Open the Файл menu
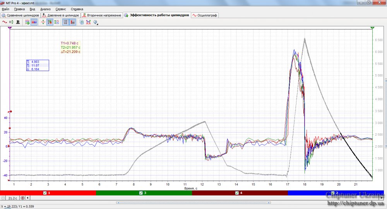Viewport: 387px width, 209px height. point(5,9)
